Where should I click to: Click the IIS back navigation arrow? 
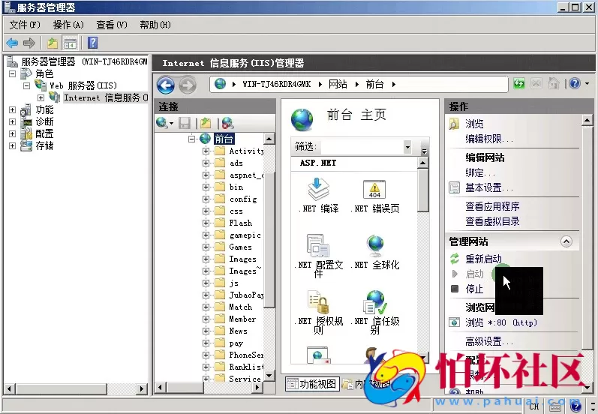(x=166, y=85)
